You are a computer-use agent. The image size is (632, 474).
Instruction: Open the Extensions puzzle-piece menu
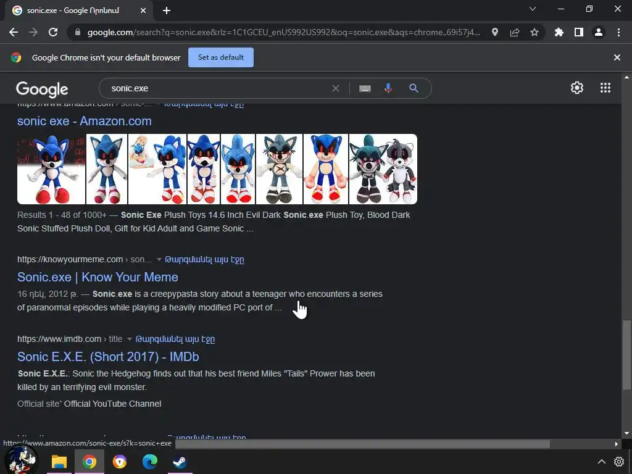coord(559,32)
